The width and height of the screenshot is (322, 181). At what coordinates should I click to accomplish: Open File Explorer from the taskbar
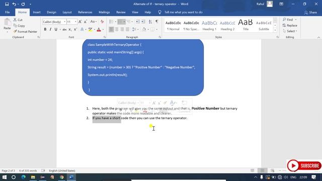coord(33,177)
